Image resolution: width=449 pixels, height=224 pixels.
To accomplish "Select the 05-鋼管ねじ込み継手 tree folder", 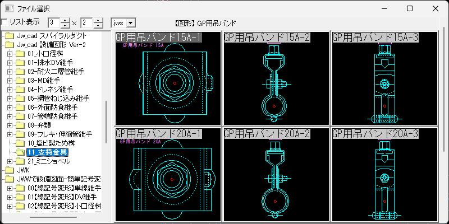I will click(58, 99).
